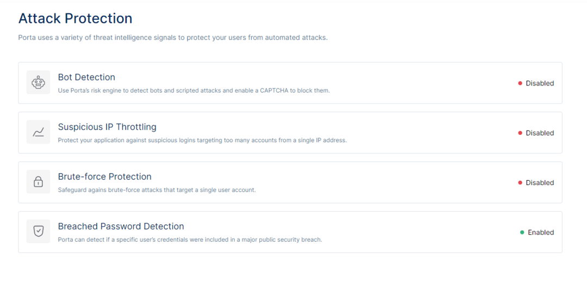Viewport: 587px width, 283px height.
Task: Click Disabled status for Bot Detection
Action: coord(540,83)
